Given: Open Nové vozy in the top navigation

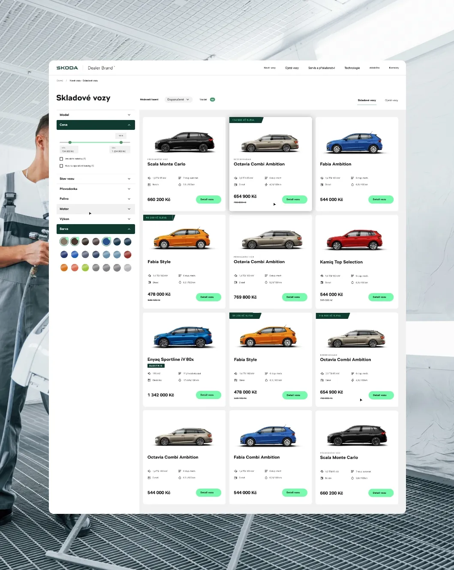Looking at the screenshot, I should tap(270, 68).
